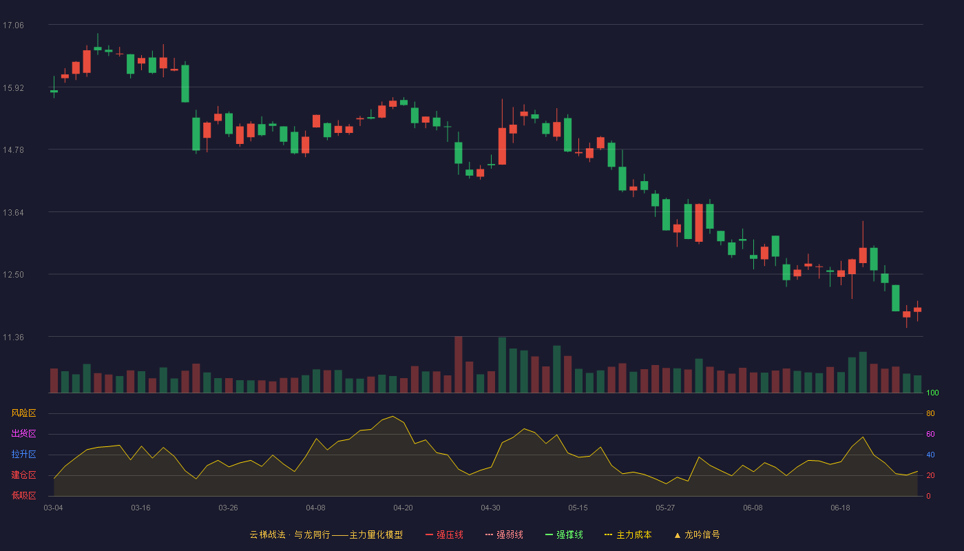Click the orange 80 indicator scale value

point(930,414)
